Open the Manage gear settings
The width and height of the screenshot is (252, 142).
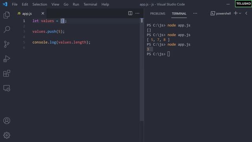7,135
